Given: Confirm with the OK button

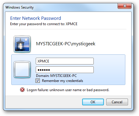Looking at the screenshot, I should click(x=93, y=102).
